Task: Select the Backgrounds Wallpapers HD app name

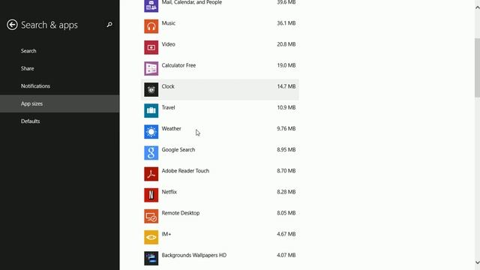Action: pos(194,256)
